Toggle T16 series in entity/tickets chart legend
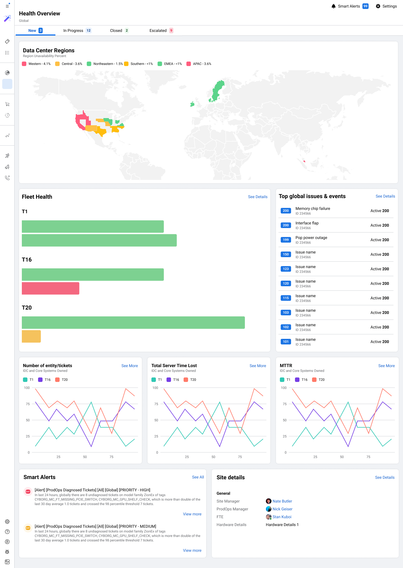The height and width of the screenshot is (568, 403). click(x=44, y=380)
